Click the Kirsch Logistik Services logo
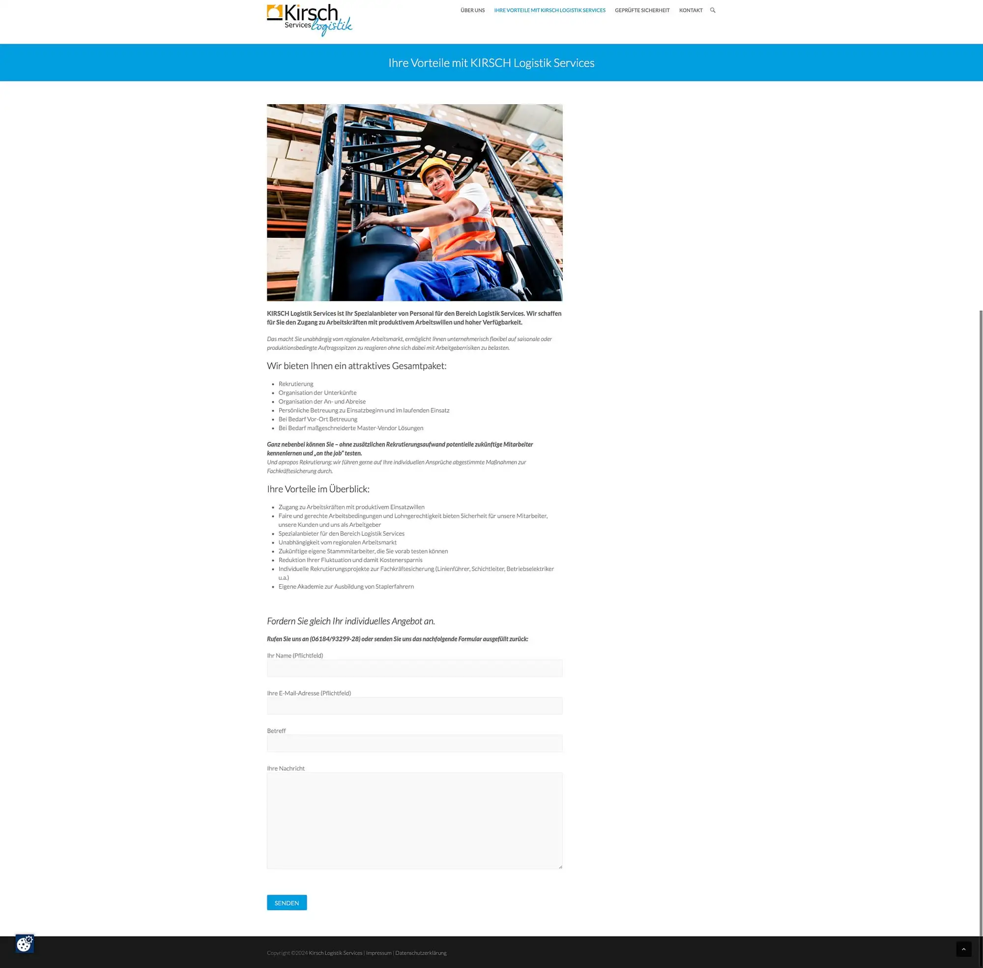The image size is (983, 968). [309, 20]
